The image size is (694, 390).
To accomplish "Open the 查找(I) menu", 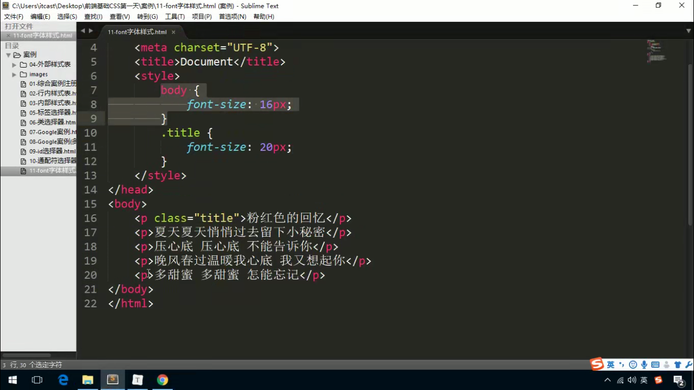I will (93, 17).
